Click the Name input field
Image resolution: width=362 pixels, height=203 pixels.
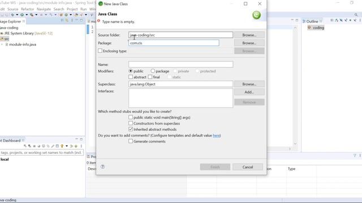181,64
